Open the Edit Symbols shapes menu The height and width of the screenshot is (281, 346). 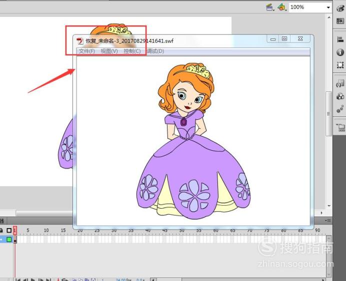coord(282,7)
